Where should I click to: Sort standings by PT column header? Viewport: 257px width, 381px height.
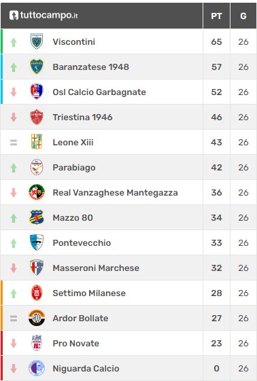tap(216, 16)
